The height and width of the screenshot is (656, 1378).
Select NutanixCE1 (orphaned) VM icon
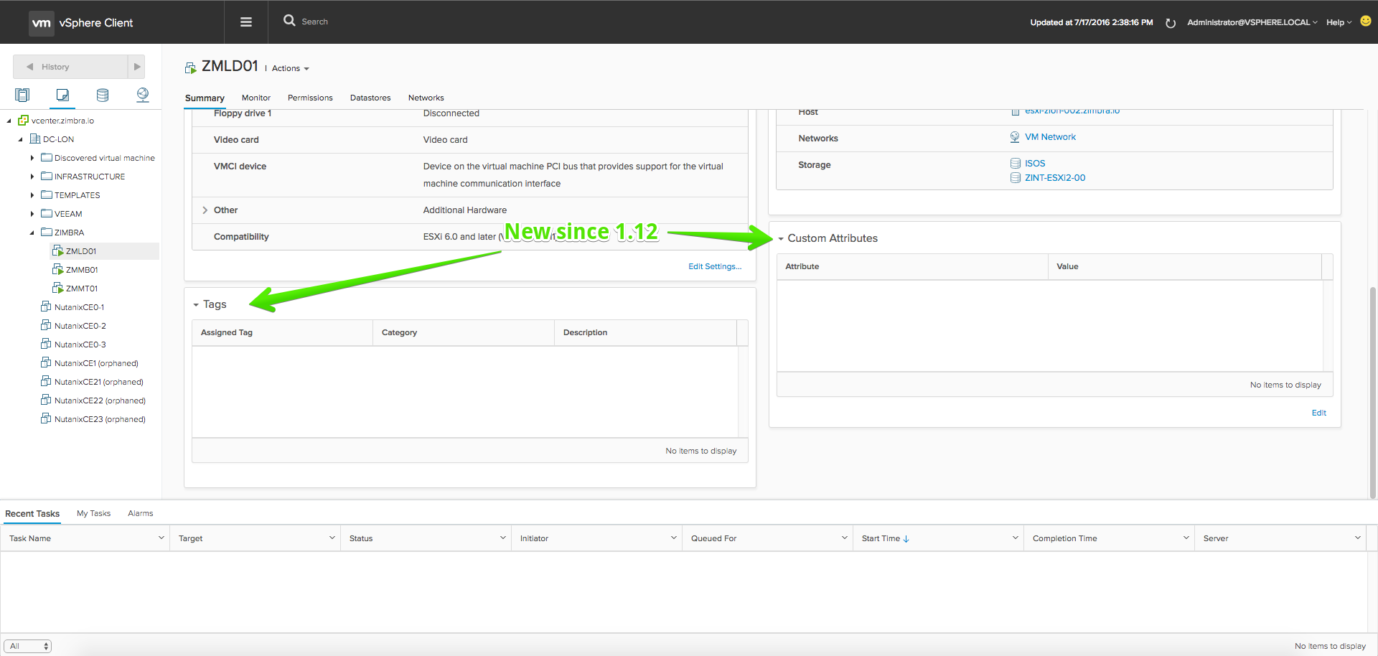pyautogui.click(x=47, y=362)
